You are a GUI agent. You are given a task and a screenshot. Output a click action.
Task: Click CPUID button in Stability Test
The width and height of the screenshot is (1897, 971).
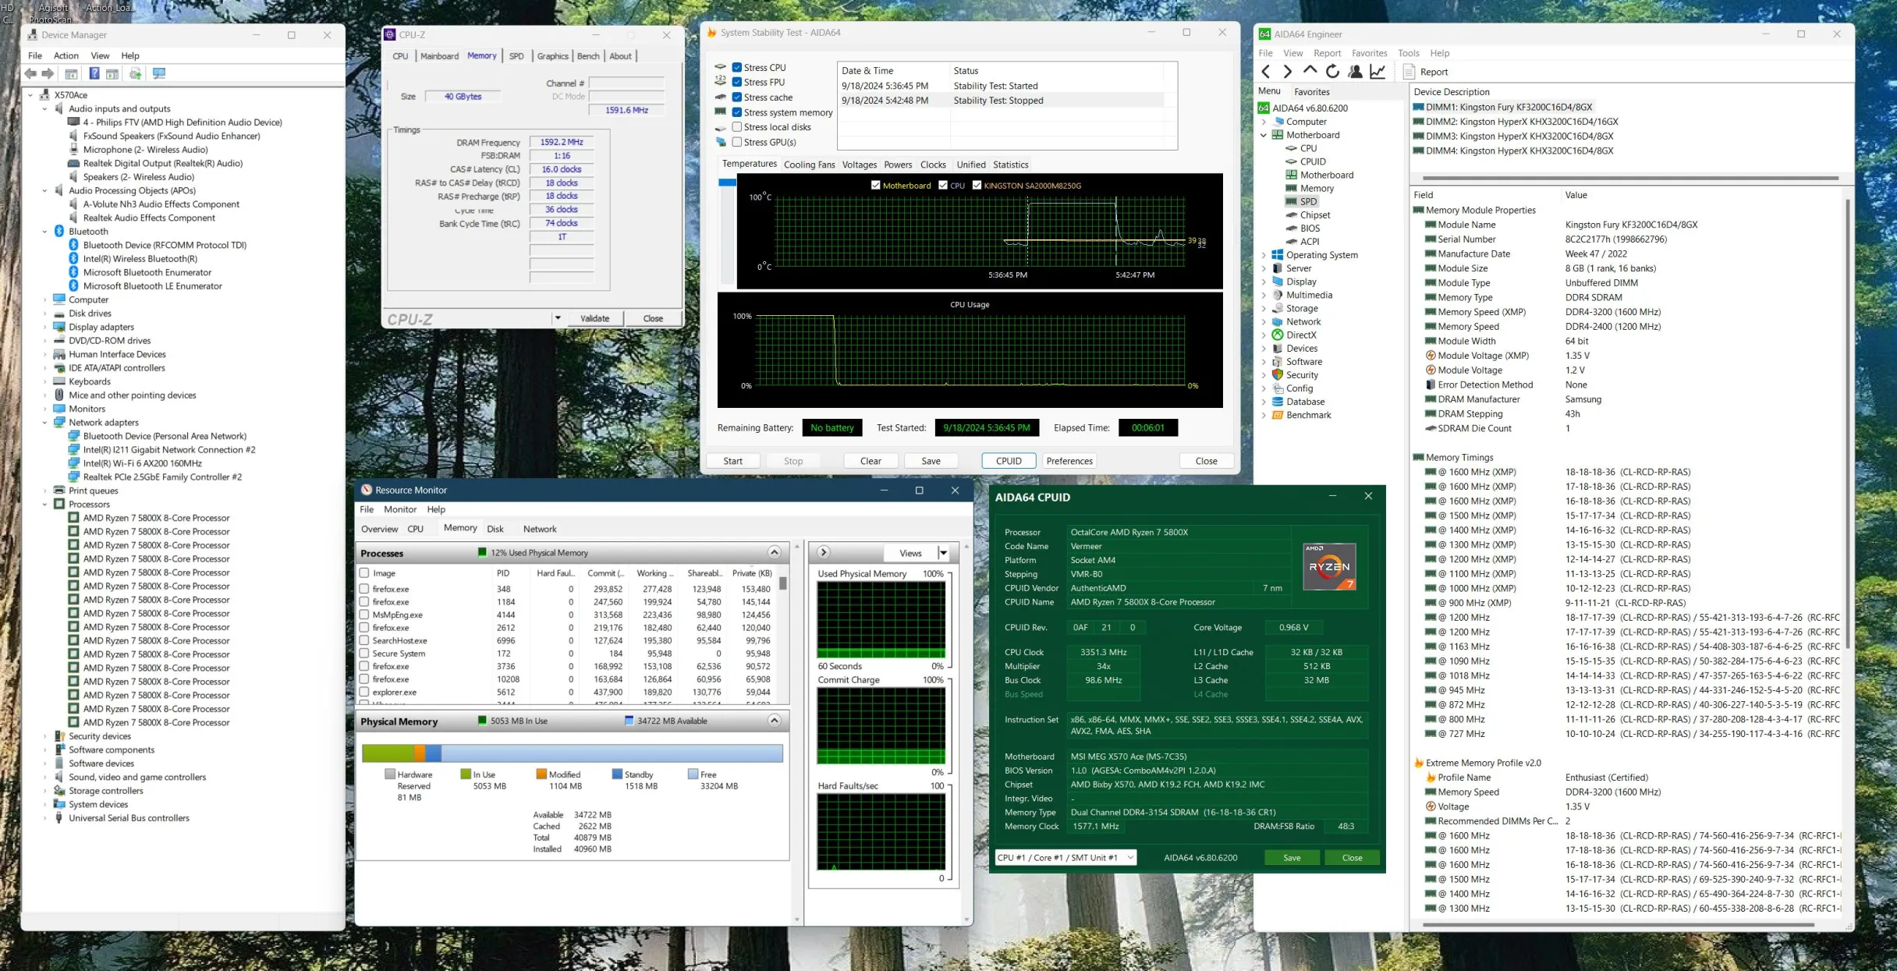point(1008,461)
